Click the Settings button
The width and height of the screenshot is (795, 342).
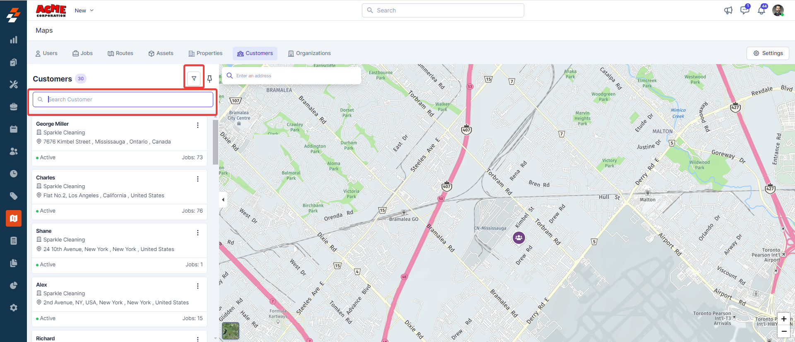coord(768,53)
